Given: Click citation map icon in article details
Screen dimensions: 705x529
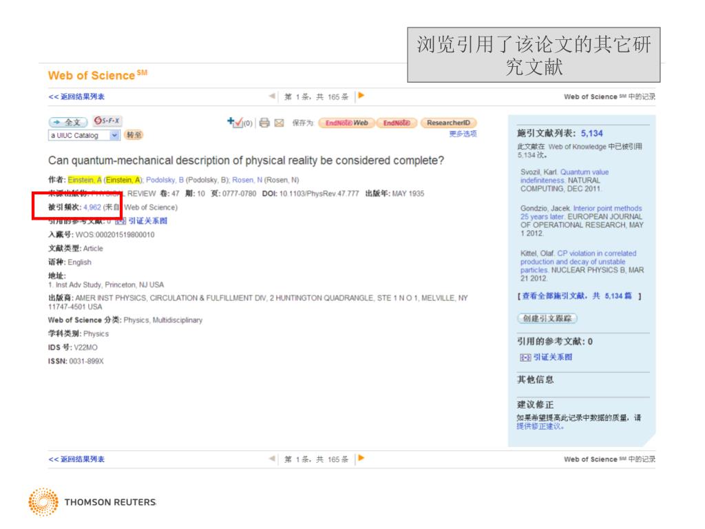Looking at the screenshot, I should 120,221.
